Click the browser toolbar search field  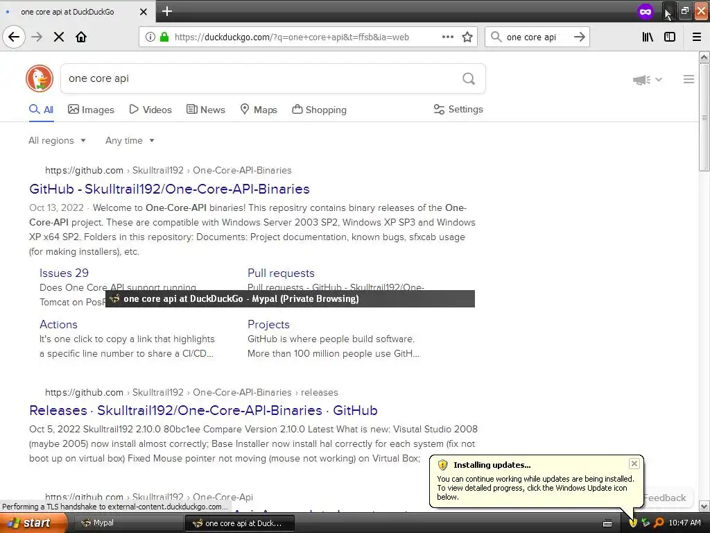point(537,37)
